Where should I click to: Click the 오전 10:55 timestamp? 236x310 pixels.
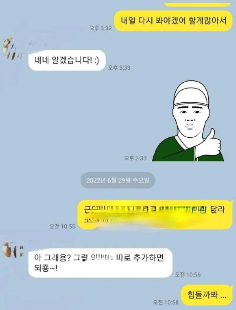point(62,226)
